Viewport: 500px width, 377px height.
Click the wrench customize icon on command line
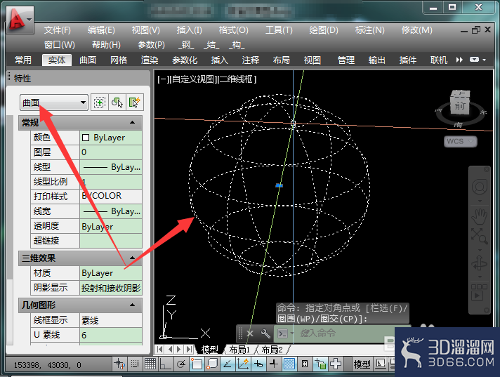(x=265, y=333)
